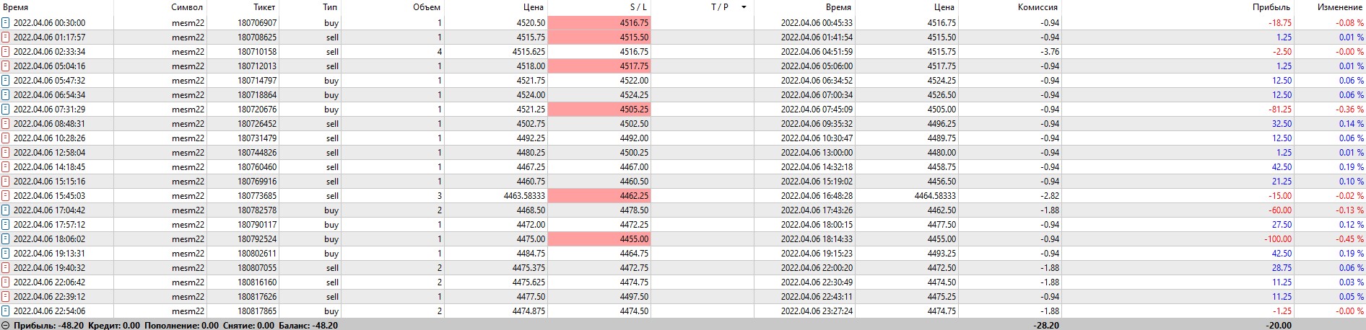
Task: Click the buy deal icon for ticket 180706907
Action: pos(6,23)
